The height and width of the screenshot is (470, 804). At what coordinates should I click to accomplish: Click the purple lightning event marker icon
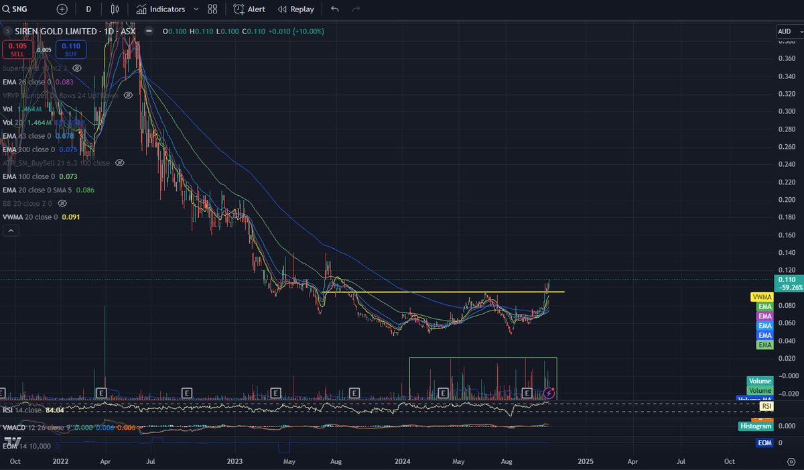pos(549,392)
